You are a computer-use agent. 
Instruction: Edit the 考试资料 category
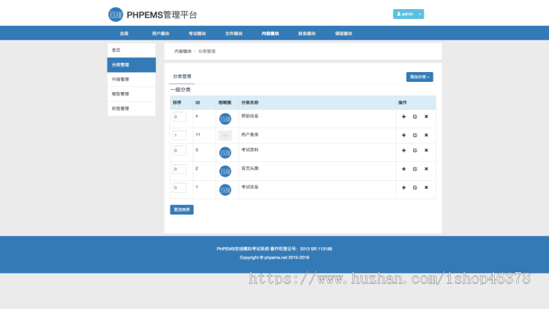(x=415, y=150)
